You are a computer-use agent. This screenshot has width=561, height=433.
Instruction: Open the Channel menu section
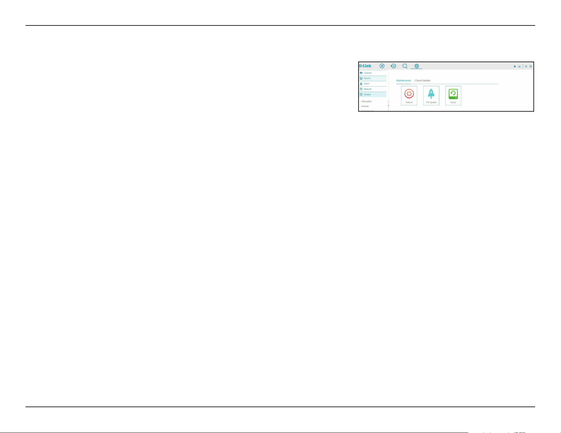[x=372, y=73]
